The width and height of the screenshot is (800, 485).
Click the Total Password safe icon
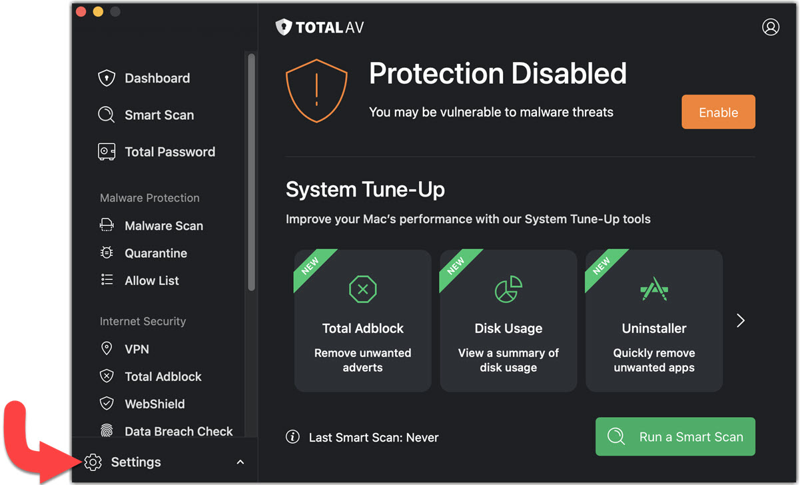click(x=107, y=152)
